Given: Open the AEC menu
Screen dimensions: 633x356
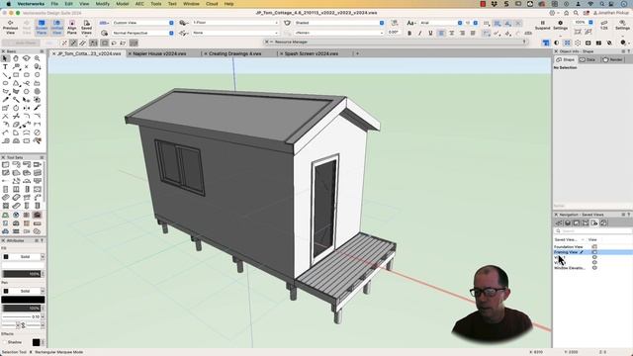Looking at the screenshot, I should pyautogui.click(x=139, y=4).
